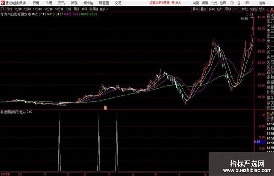The height and width of the screenshot is (176, 274).
Task: Open the 问小达 menu
Action: click(88, 3)
